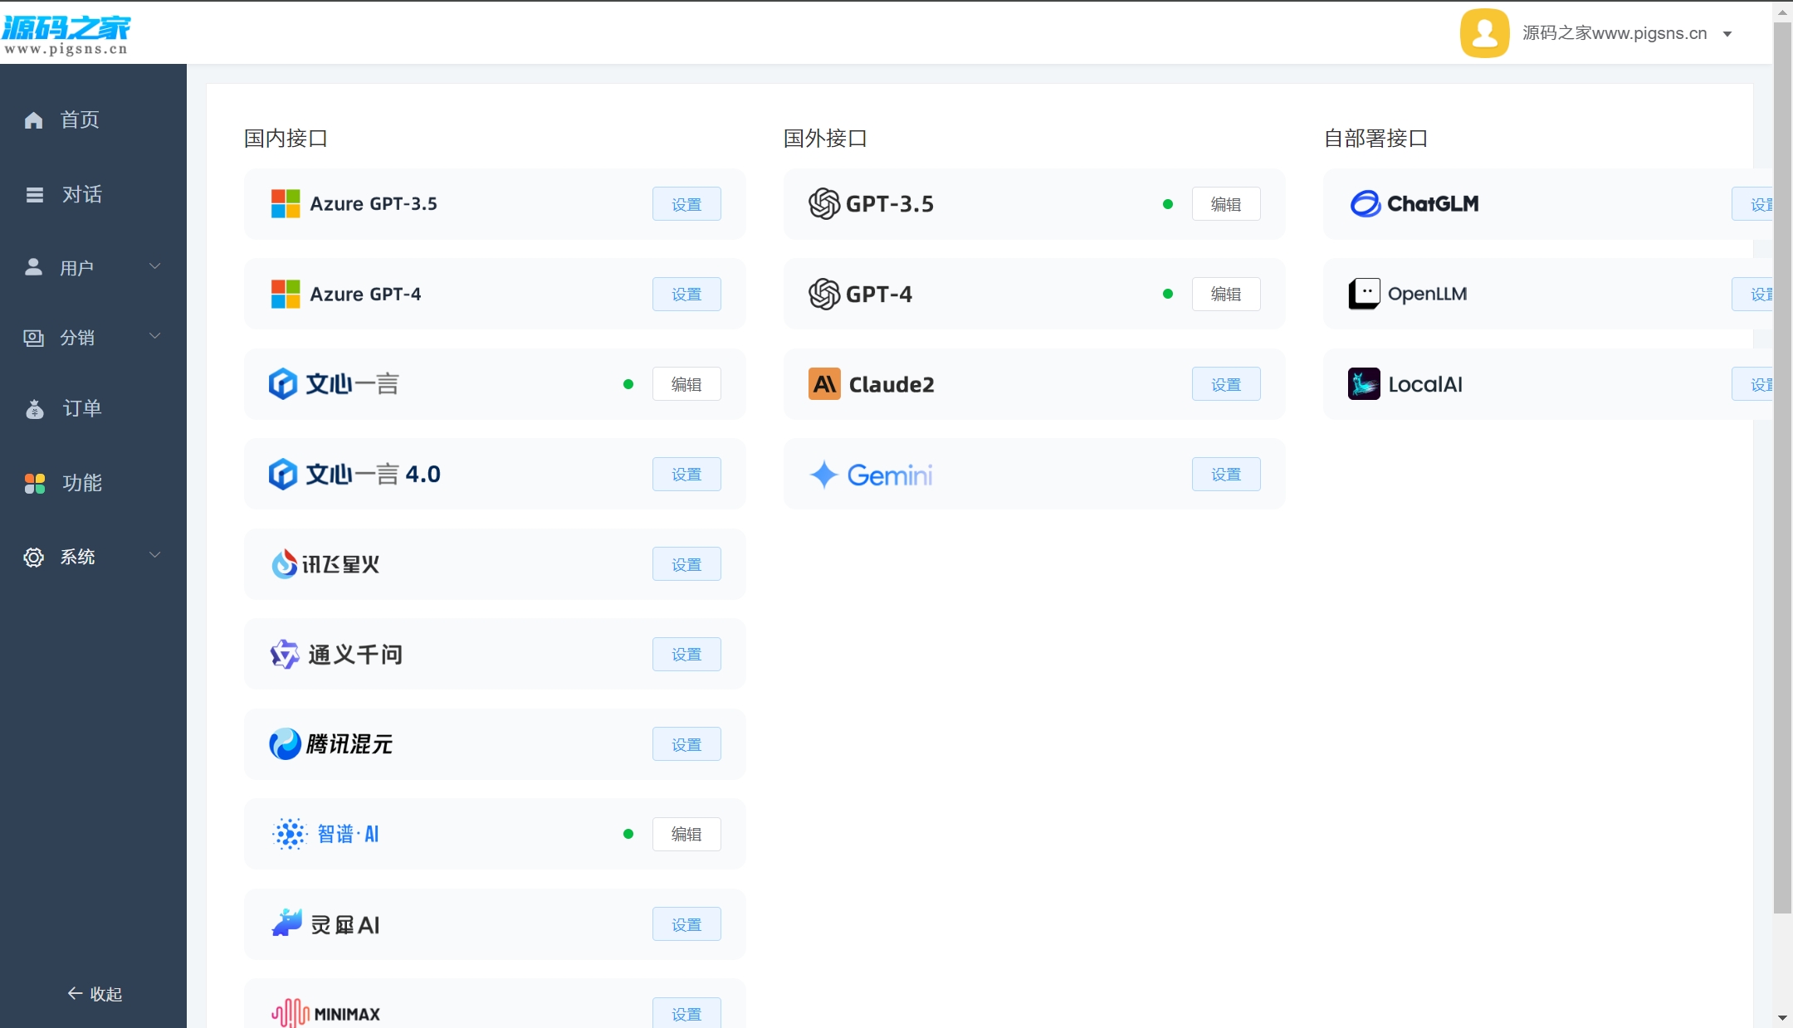
Task: Click the OpenLLM square logo
Action: [1364, 294]
